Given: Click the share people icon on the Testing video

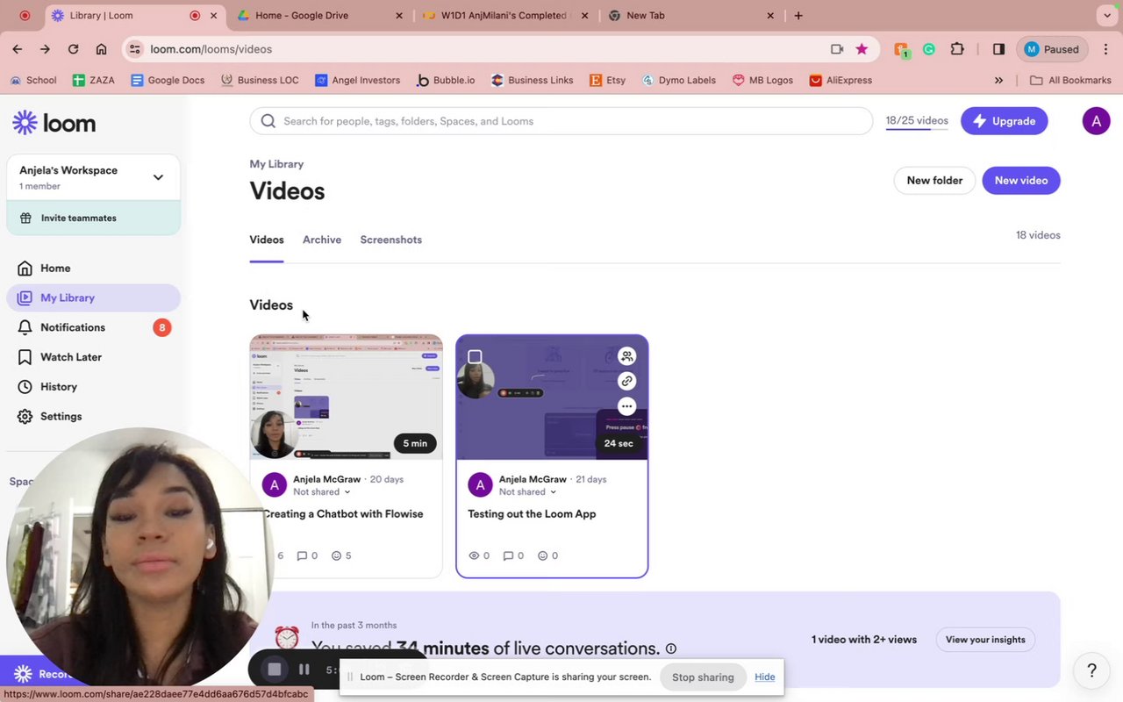Looking at the screenshot, I should [626, 355].
